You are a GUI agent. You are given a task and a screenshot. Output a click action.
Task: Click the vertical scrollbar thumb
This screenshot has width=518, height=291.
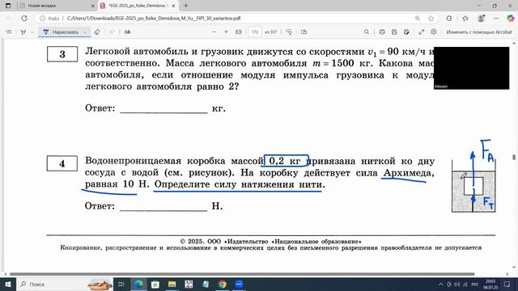click(514, 158)
